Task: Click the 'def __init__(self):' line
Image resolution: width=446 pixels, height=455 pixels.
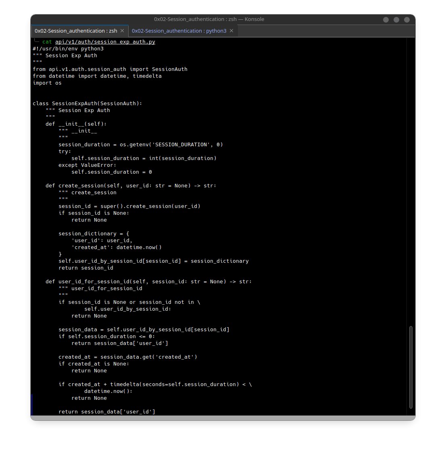Action: coord(76,124)
